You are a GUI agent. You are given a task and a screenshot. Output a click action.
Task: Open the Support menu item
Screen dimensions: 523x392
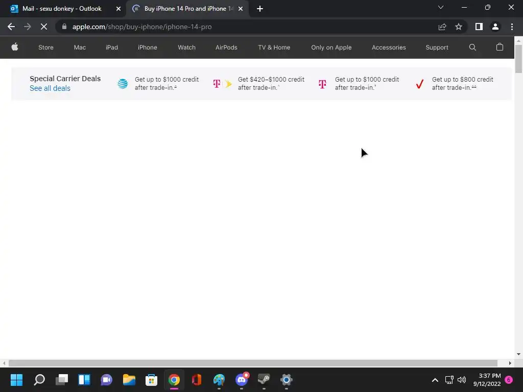pos(437,47)
